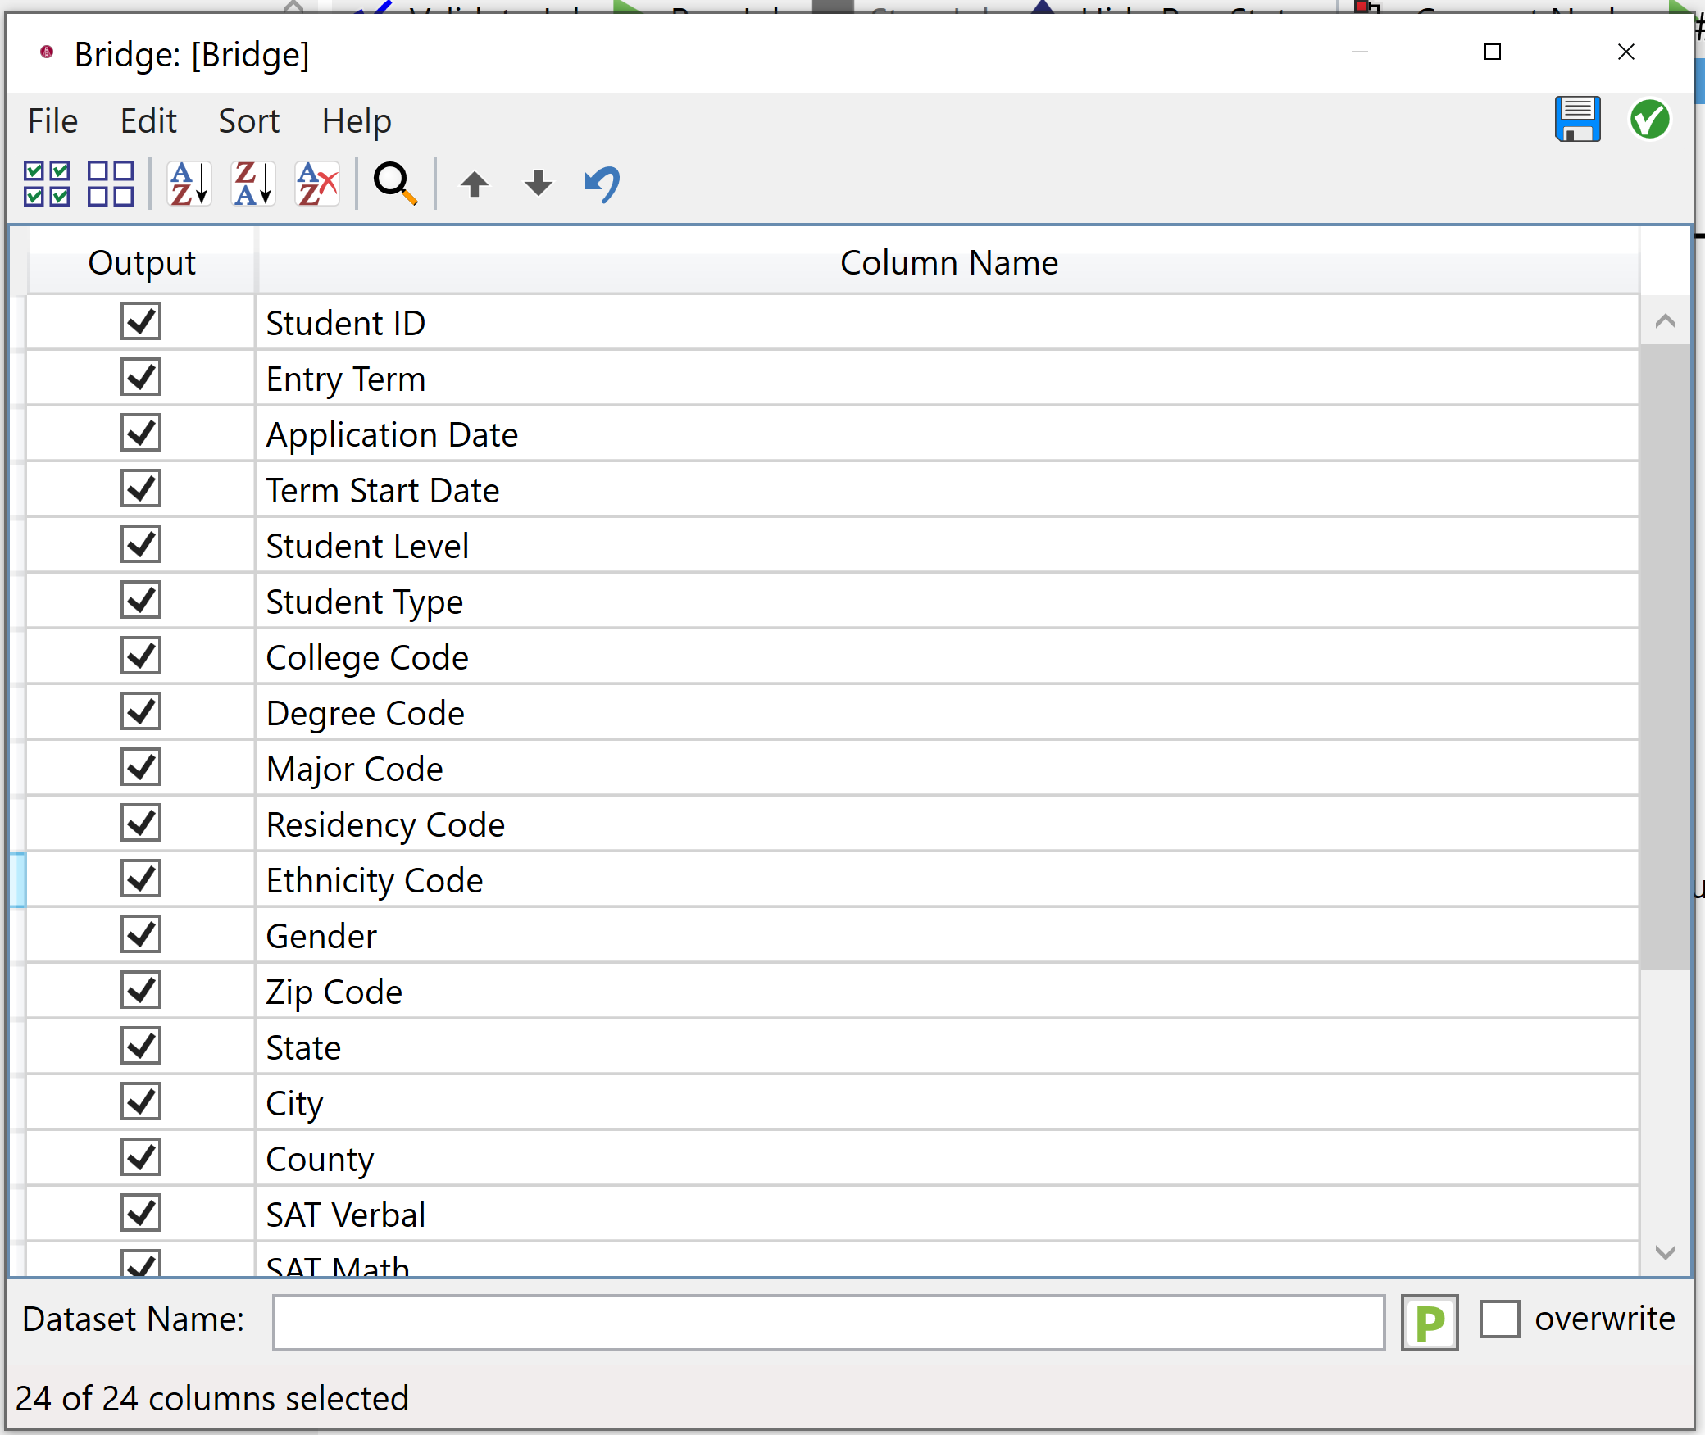Screen dimensions: 1705x1435
Task: Click the green P parameter button
Action: tap(1430, 1322)
